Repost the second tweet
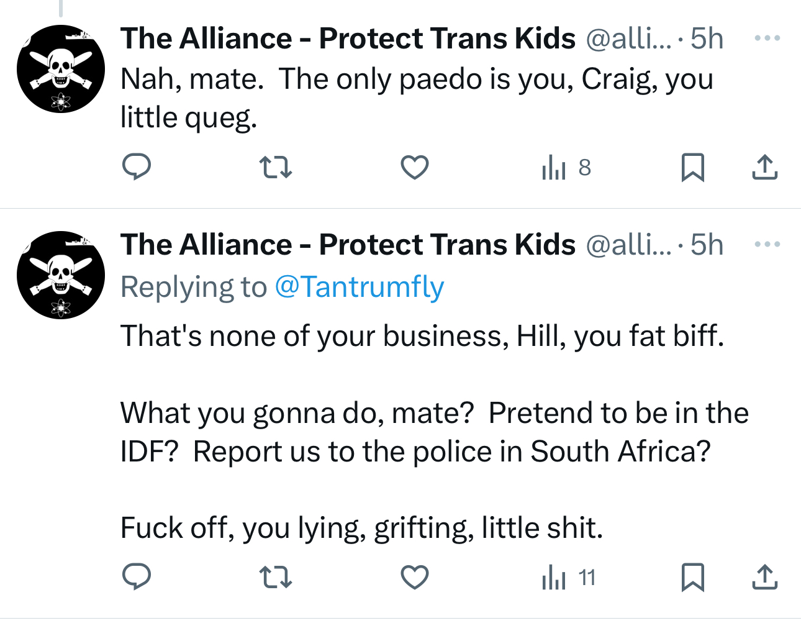This screenshot has width=801, height=636. pyautogui.click(x=275, y=578)
